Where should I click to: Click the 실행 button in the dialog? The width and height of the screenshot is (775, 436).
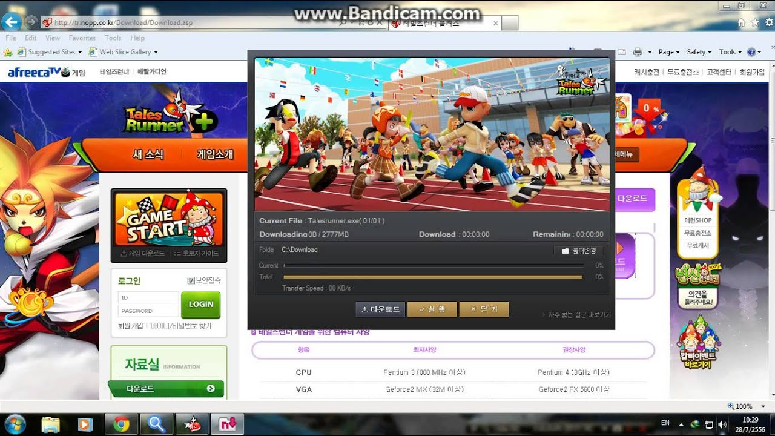coord(432,309)
